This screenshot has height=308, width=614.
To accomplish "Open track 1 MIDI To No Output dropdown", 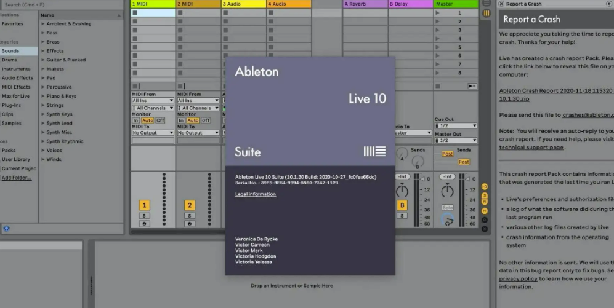I will 153,133.
